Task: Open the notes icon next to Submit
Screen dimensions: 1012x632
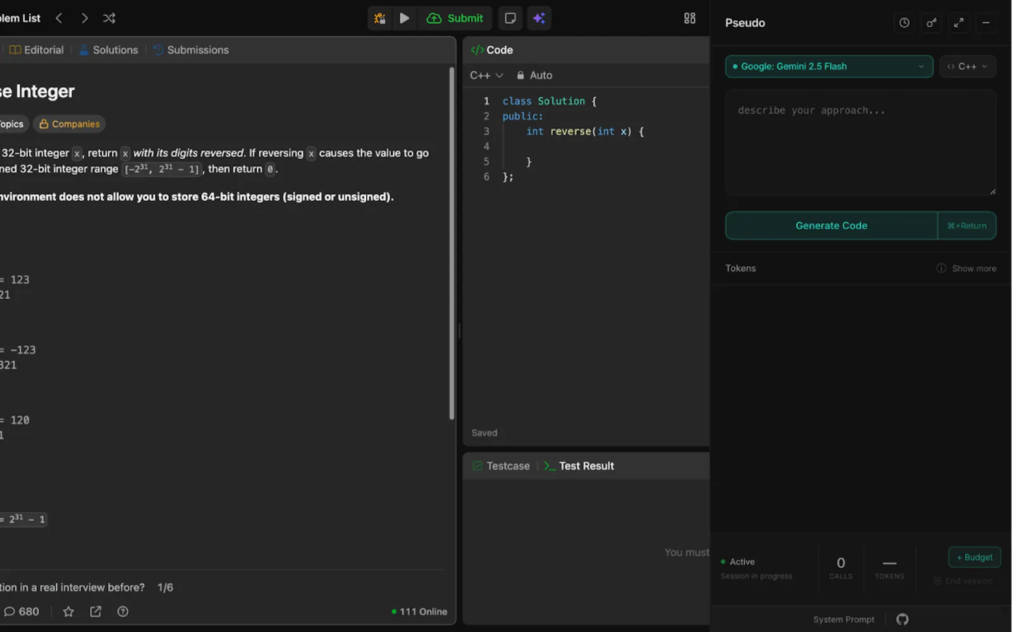Action: (510, 18)
